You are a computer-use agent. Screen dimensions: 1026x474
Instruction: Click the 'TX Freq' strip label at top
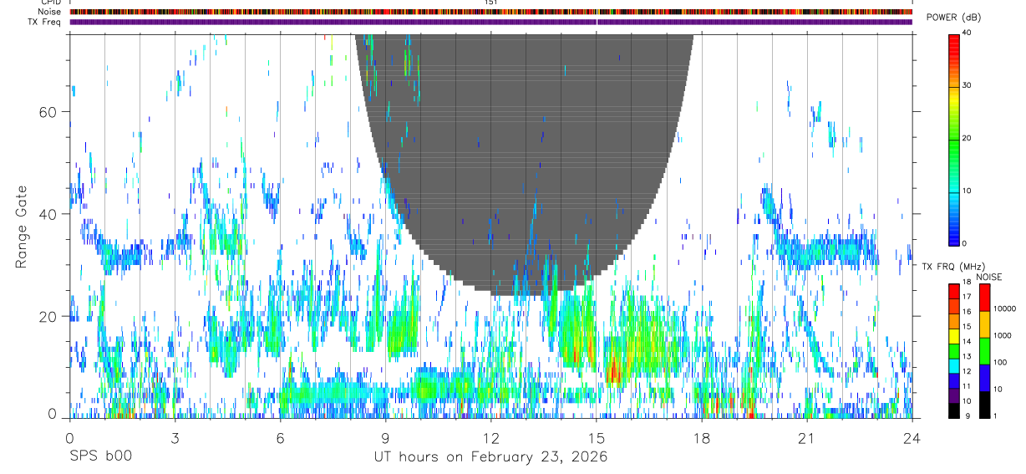point(43,22)
